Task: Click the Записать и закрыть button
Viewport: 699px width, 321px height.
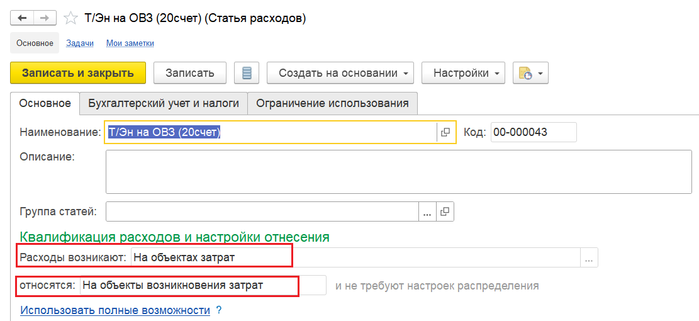Action: (78, 72)
